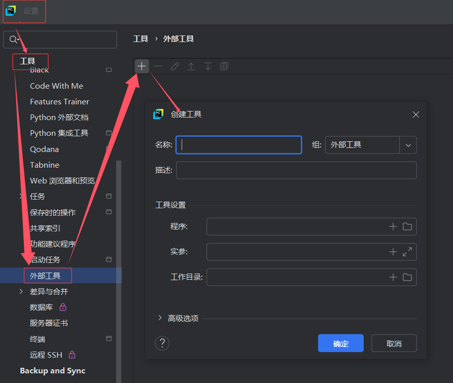Duplicate the tool using the copy icon
Viewport: 453px width, 383px height.
(224, 66)
